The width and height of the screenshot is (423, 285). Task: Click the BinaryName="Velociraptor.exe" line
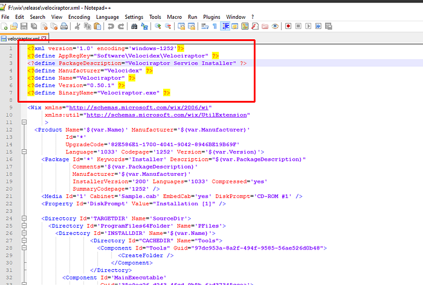[98, 93]
